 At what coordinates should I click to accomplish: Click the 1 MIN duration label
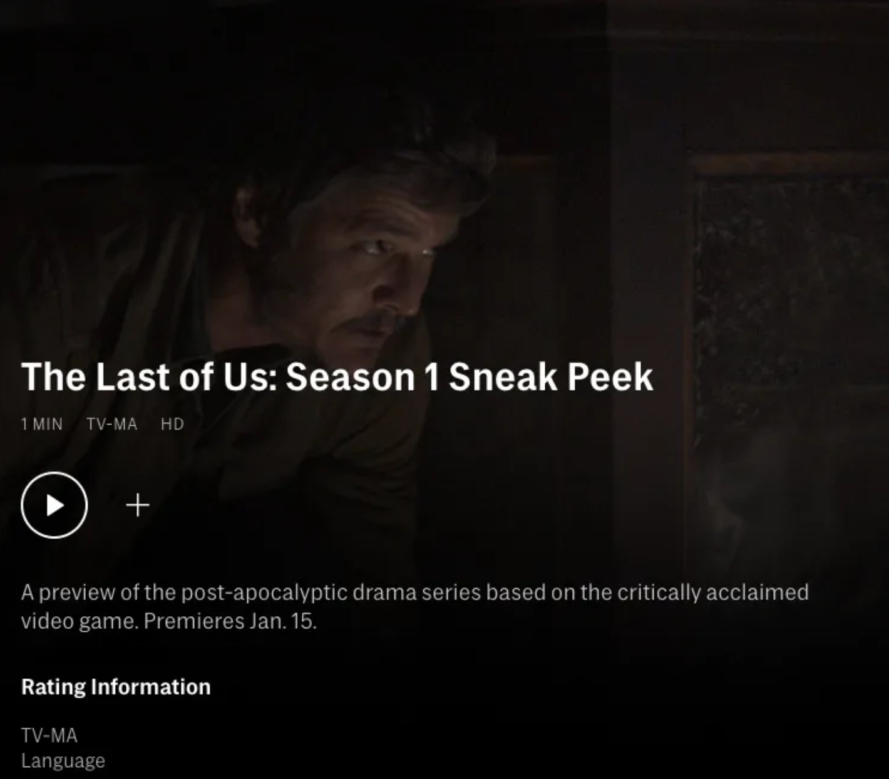coord(42,424)
